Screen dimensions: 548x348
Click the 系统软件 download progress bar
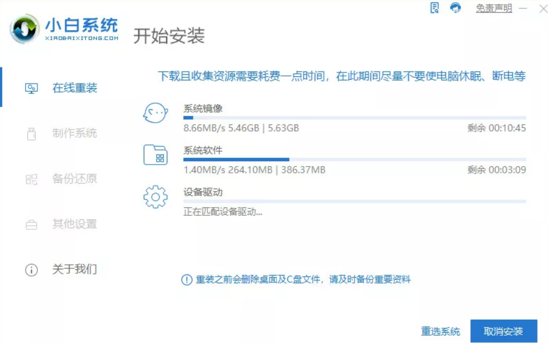click(354, 159)
